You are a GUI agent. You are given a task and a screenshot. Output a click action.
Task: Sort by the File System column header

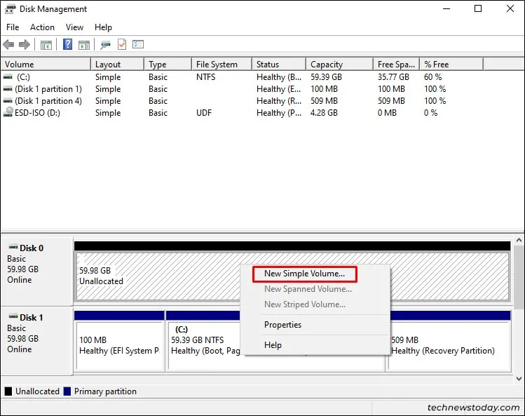click(x=221, y=64)
